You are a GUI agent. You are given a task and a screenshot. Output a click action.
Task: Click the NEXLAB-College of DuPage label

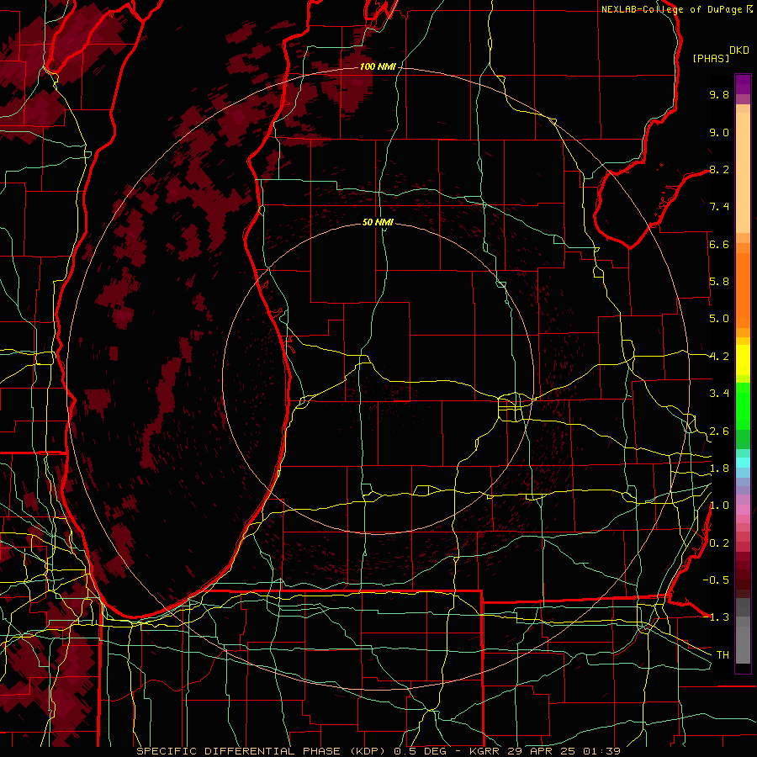(674, 9)
